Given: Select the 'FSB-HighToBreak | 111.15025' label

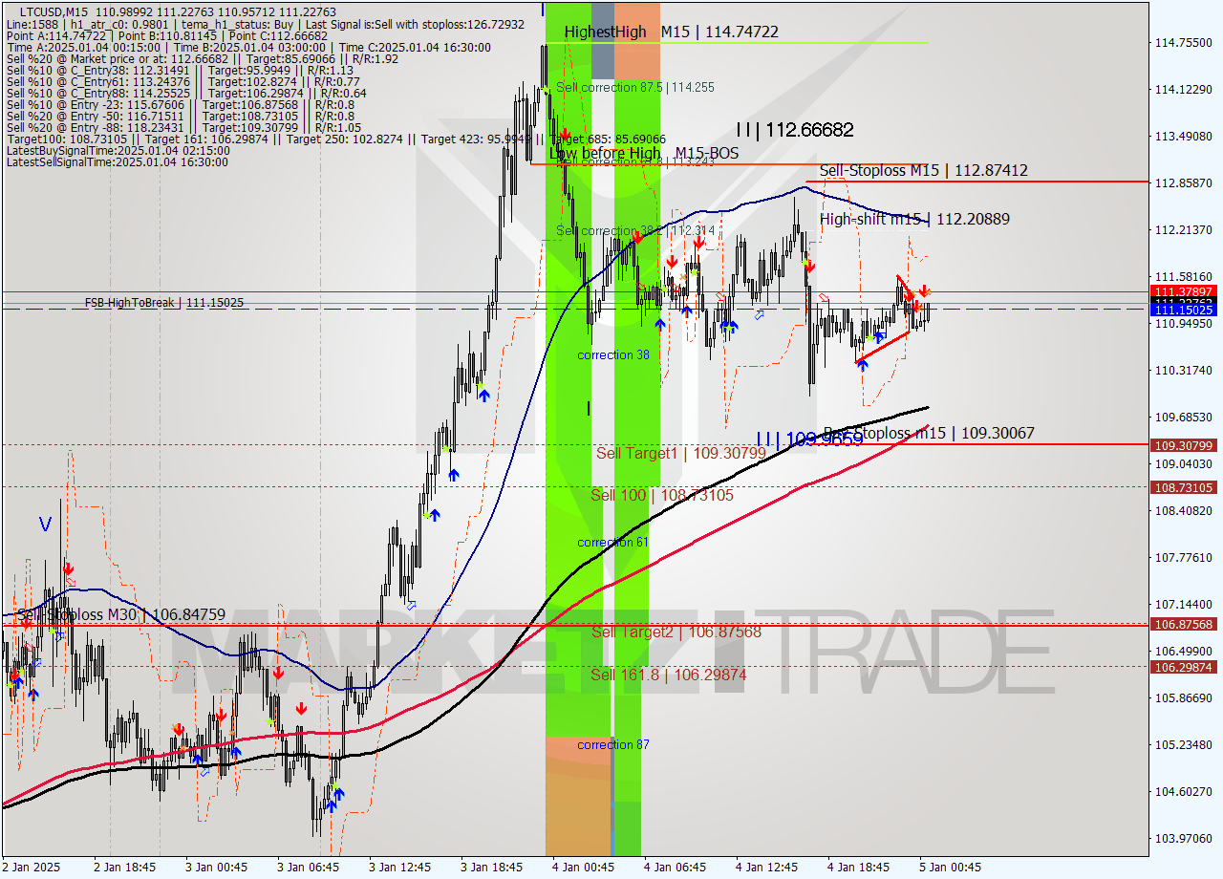Looking at the screenshot, I should coord(163,302).
